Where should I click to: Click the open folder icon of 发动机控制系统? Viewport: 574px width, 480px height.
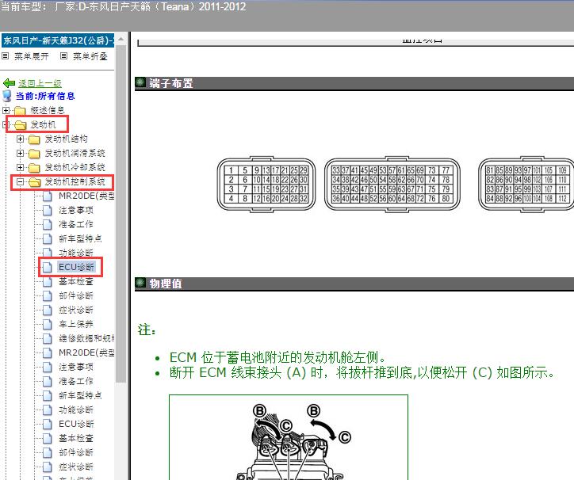tap(34, 182)
